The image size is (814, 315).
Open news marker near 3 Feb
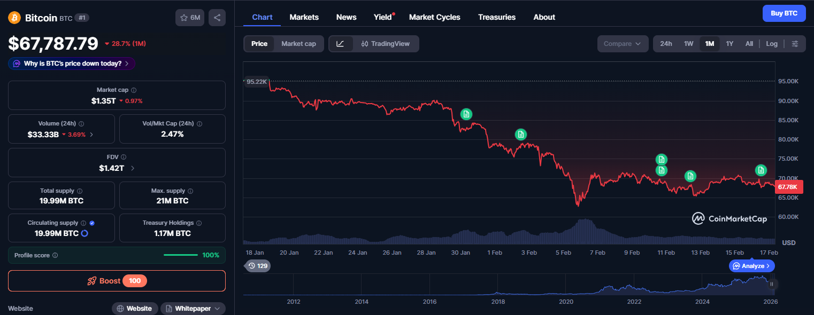point(521,135)
